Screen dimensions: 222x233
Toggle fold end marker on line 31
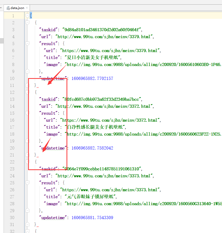pyautogui.click(x=27, y=224)
